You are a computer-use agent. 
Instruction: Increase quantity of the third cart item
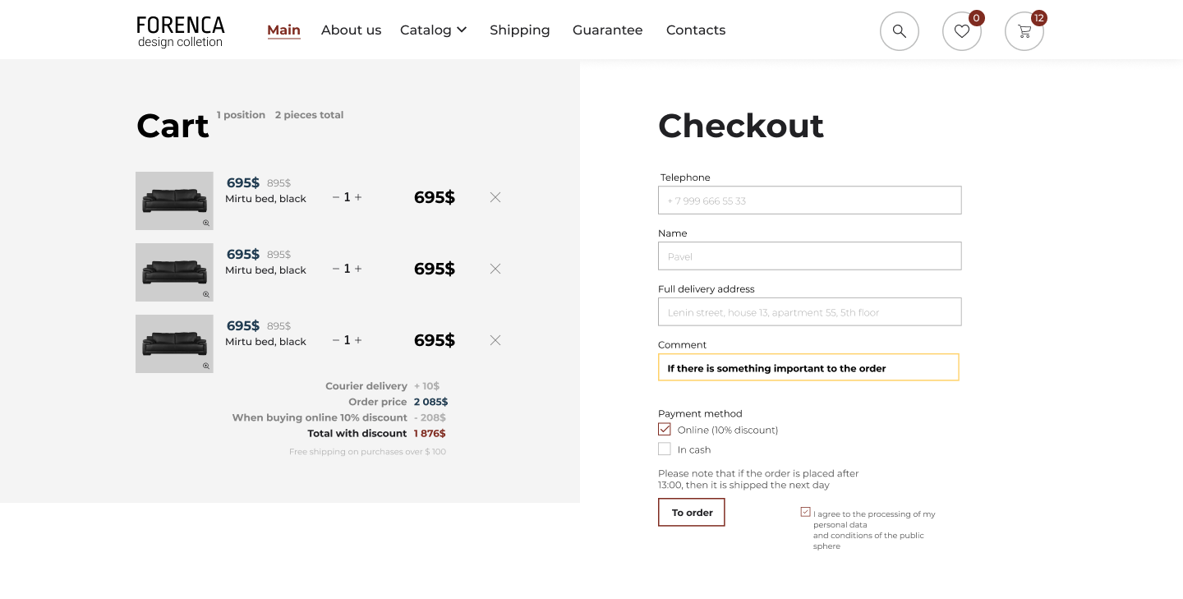tap(358, 340)
